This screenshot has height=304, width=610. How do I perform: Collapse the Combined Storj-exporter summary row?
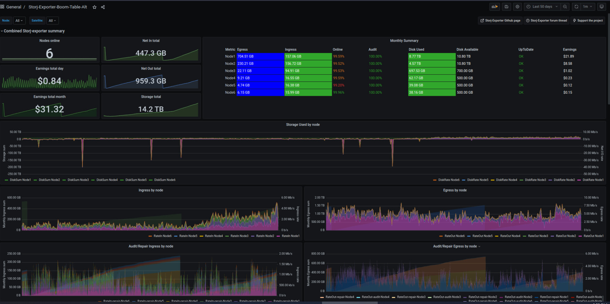point(34,31)
